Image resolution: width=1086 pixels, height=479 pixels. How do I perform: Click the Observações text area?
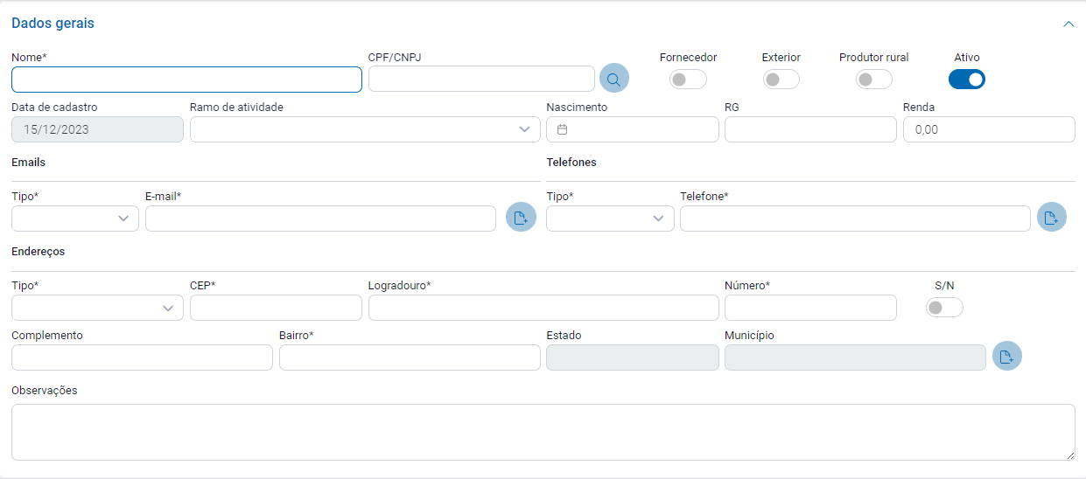click(543, 432)
